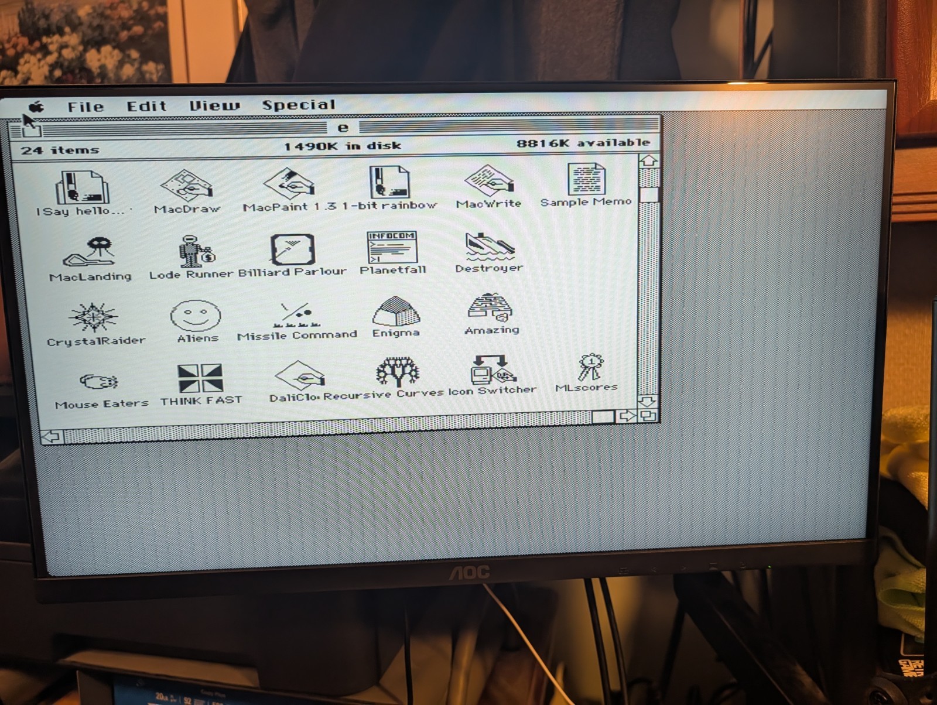
Task: Click the 24 items count text
Action: click(60, 150)
